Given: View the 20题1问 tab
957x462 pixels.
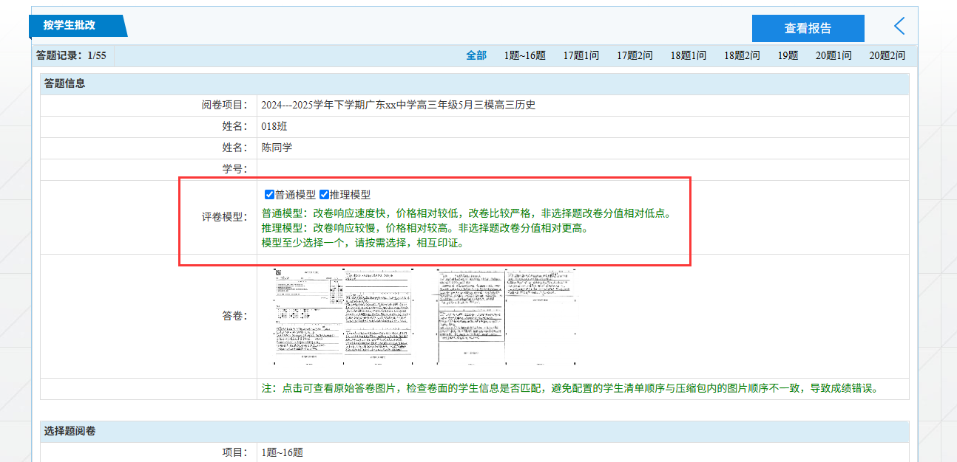Looking at the screenshot, I should [833, 55].
